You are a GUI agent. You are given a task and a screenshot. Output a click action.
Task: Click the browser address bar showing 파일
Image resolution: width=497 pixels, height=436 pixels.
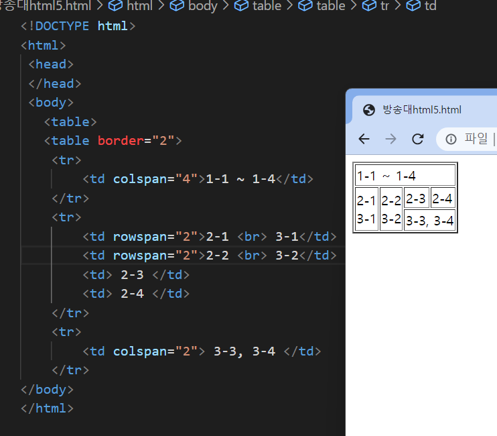tap(467, 139)
